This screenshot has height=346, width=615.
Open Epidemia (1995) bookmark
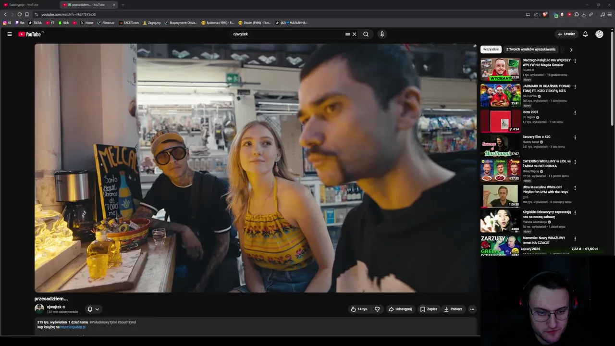pyautogui.click(x=218, y=23)
